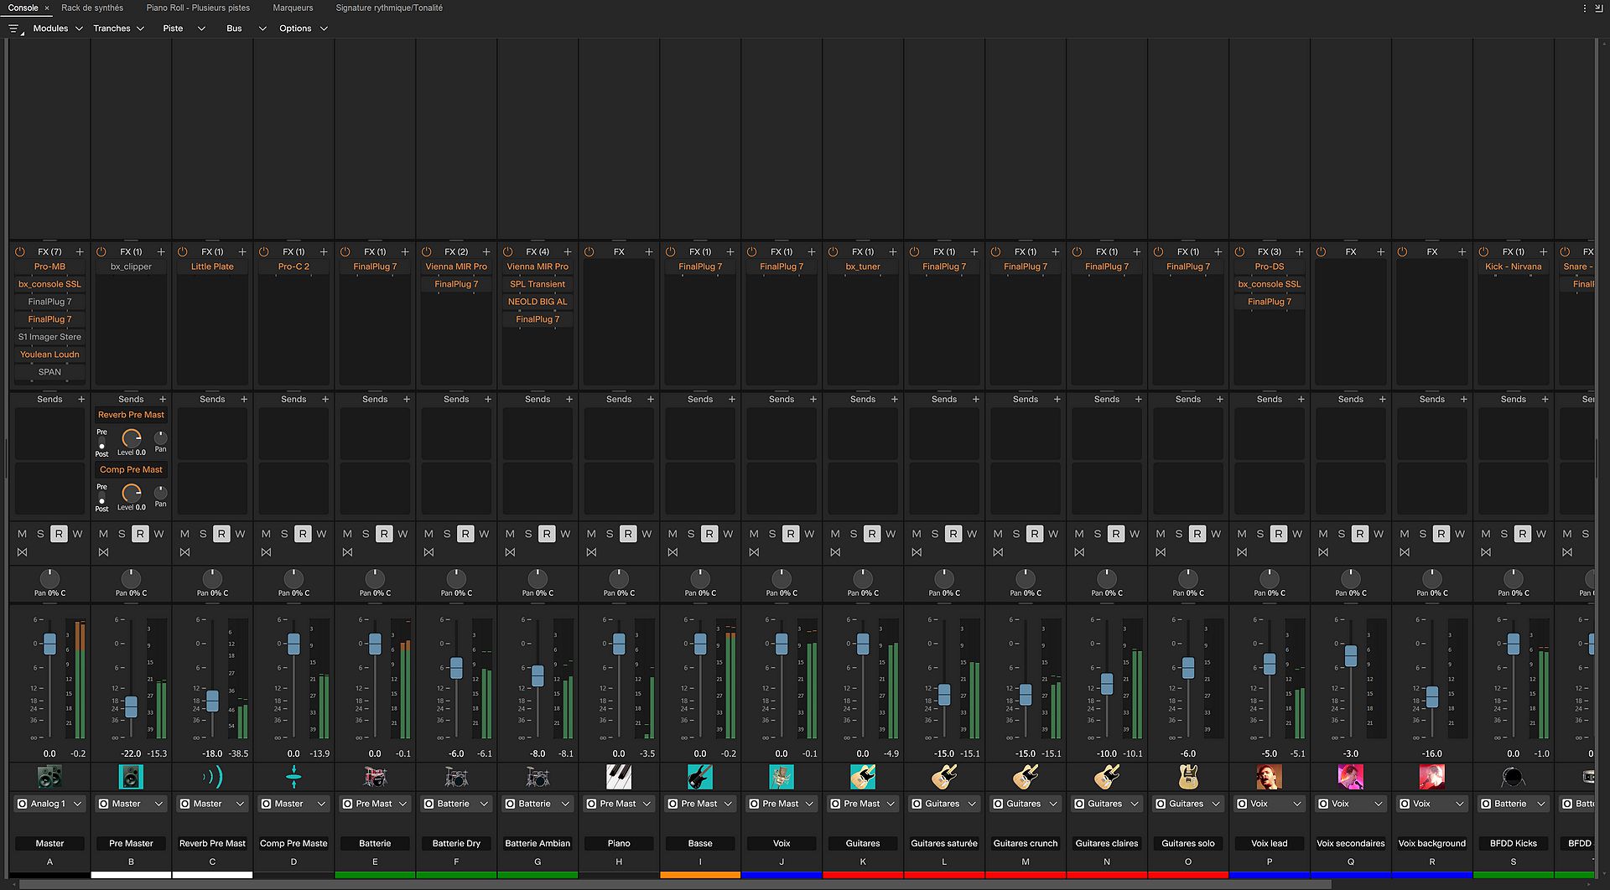Mute the Basse track
The image size is (1610, 890).
coord(672,534)
